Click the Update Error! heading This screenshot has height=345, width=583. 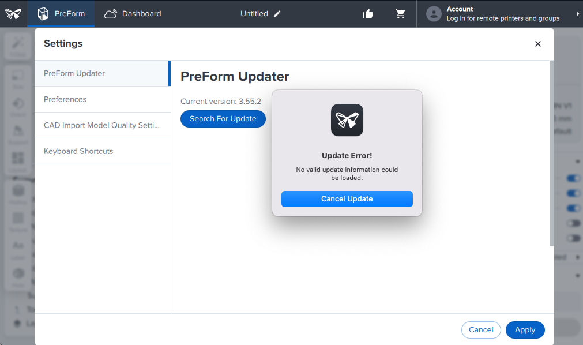[347, 156]
